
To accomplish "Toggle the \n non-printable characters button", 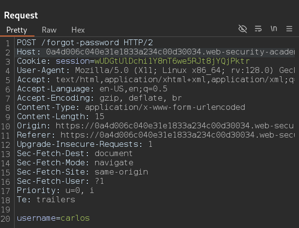I will tap(274, 29).
